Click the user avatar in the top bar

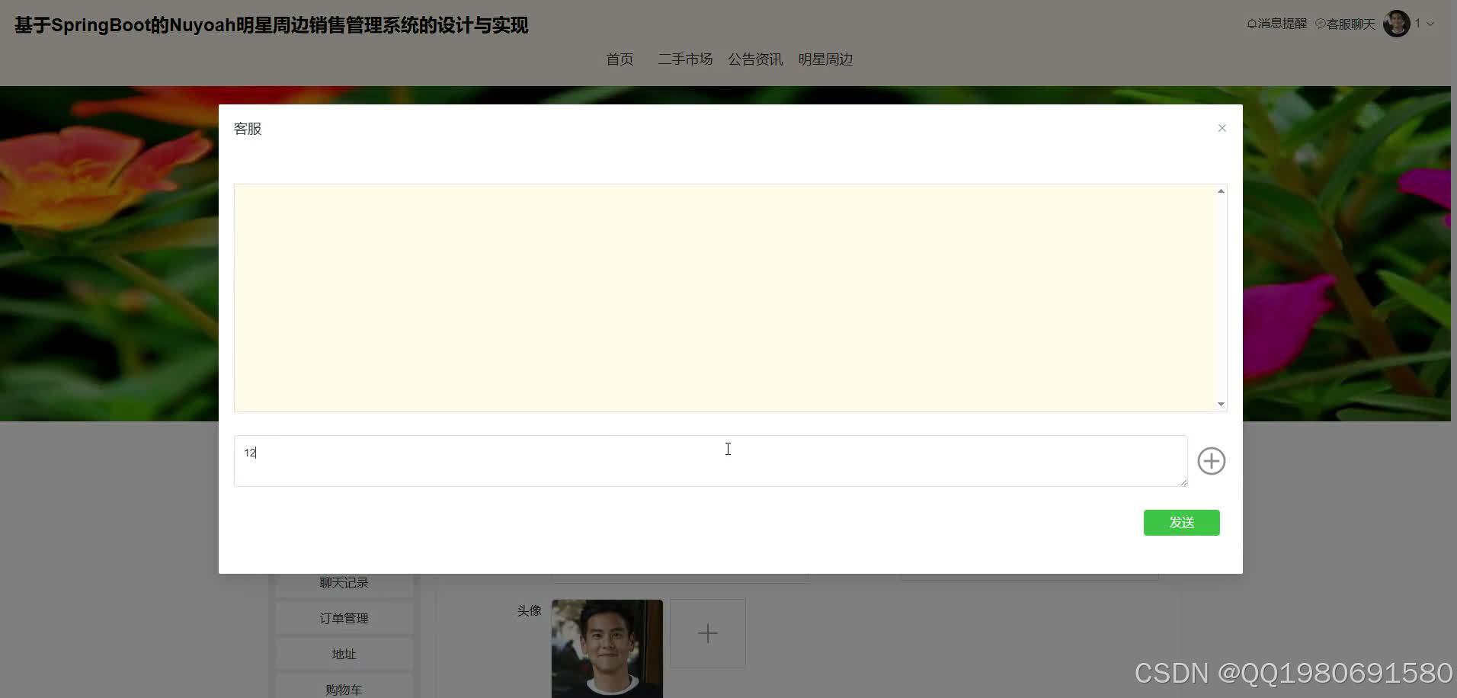[x=1396, y=23]
